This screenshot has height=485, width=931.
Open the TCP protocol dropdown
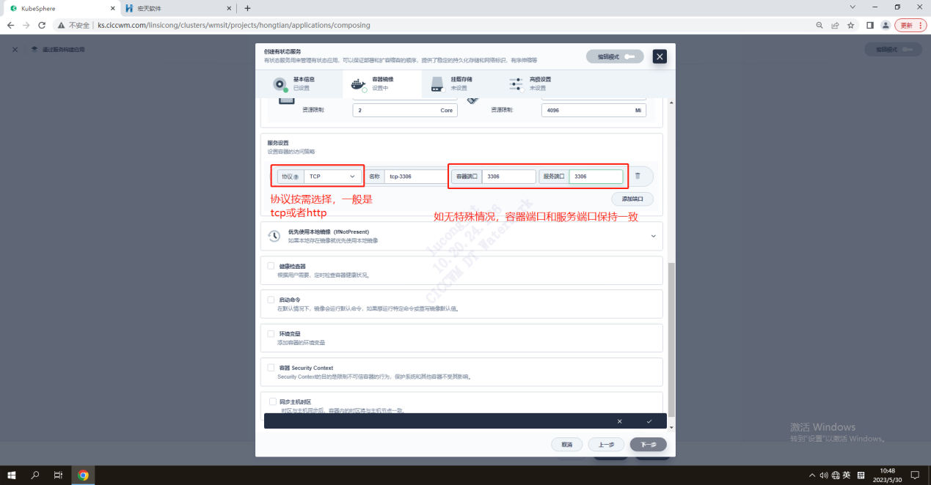click(334, 177)
